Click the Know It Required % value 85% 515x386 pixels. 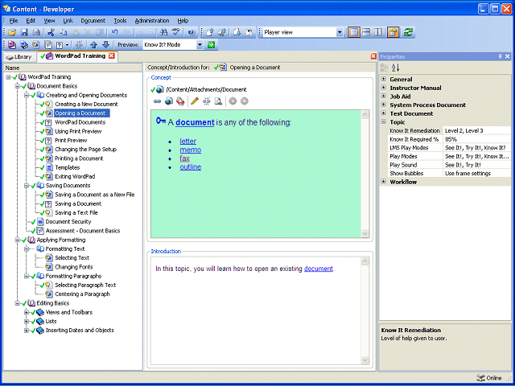[477, 139]
